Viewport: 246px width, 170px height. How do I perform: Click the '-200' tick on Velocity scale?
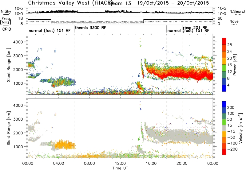(232, 149)
